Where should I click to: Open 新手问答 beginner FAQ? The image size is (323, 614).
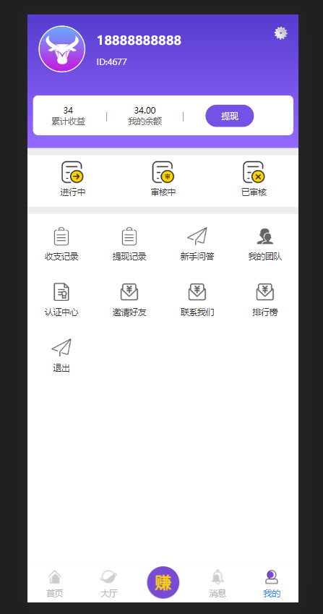click(197, 244)
